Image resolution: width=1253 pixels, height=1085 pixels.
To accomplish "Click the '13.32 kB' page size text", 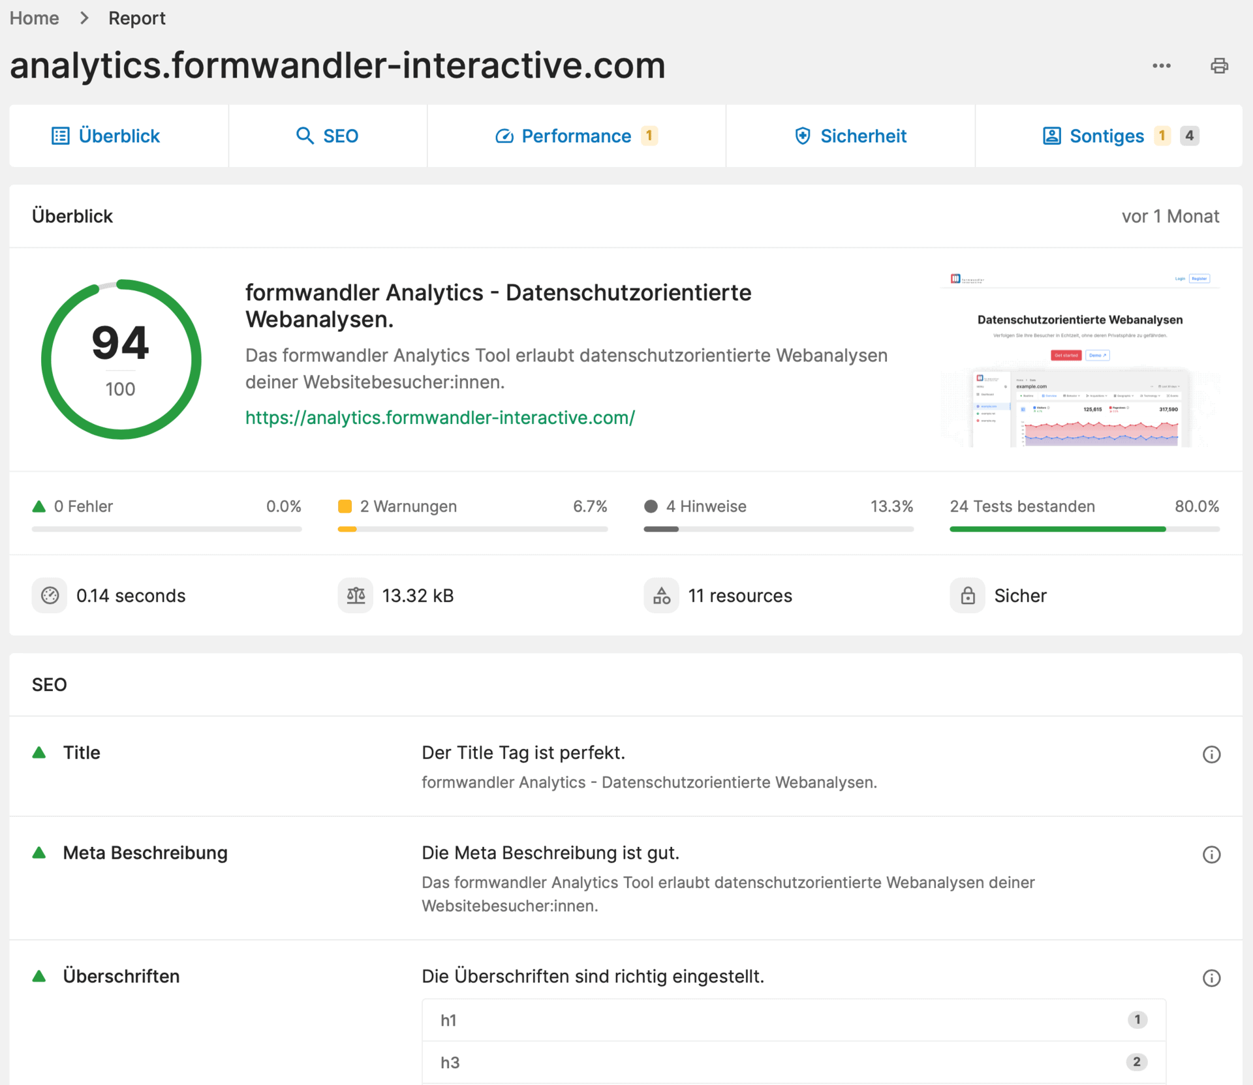I will (x=418, y=596).
